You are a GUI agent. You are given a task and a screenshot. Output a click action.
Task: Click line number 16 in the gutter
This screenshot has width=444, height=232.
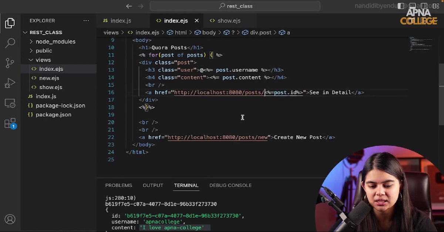click(x=111, y=92)
